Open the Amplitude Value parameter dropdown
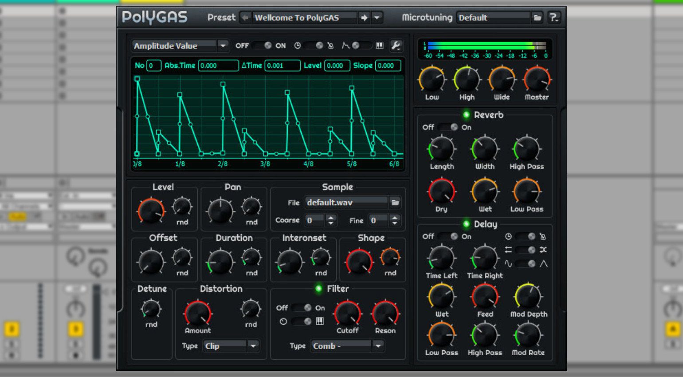 point(180,46)
